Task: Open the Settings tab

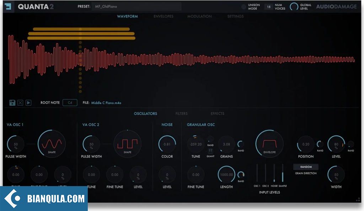Action: click(x=235, y=16)
